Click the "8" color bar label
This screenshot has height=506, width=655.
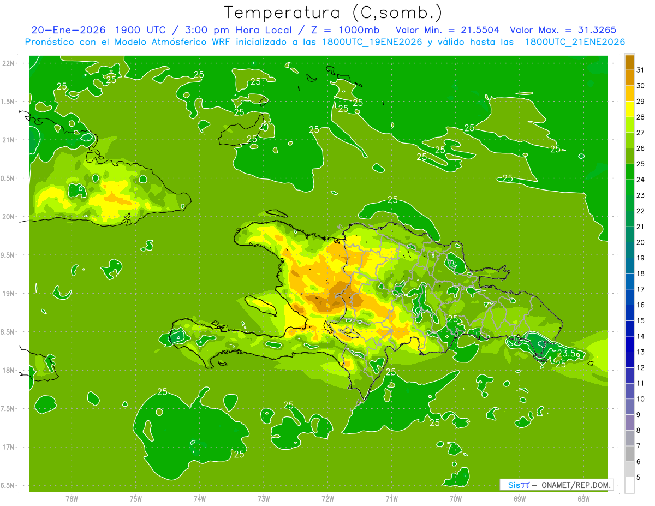coord(639,431)
